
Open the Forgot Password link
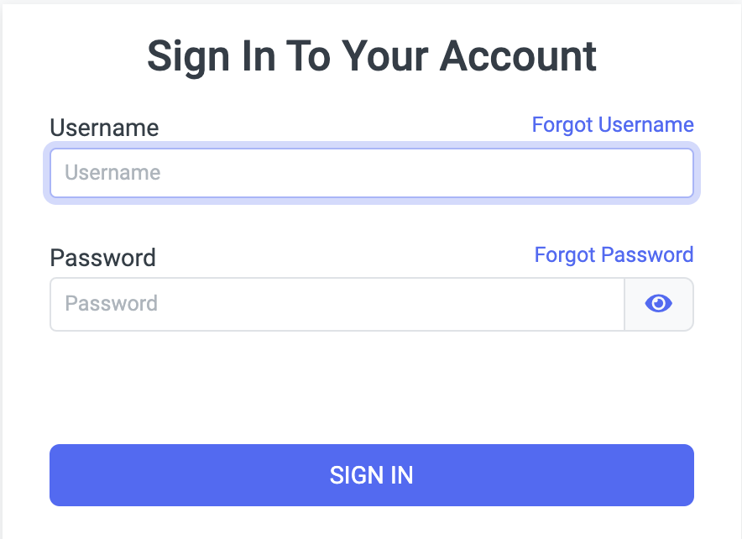coord(614,254)
